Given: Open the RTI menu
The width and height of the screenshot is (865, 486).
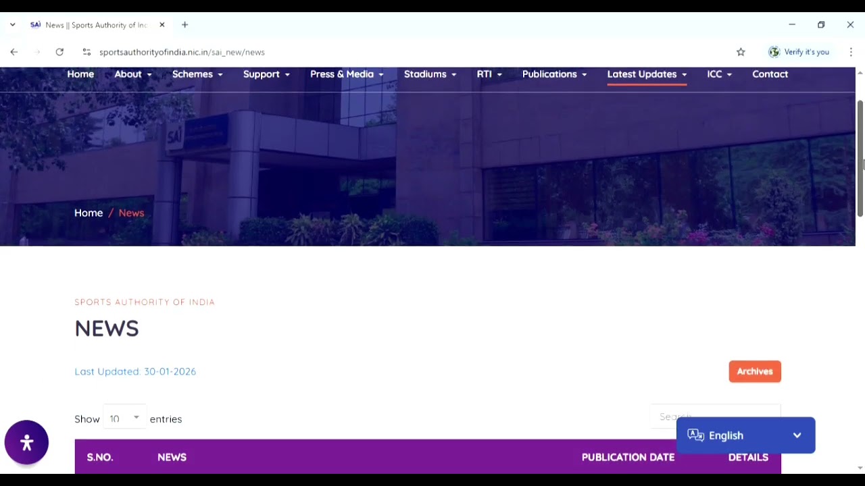Looking at the screenshot, I should click(x=489, y=74).
